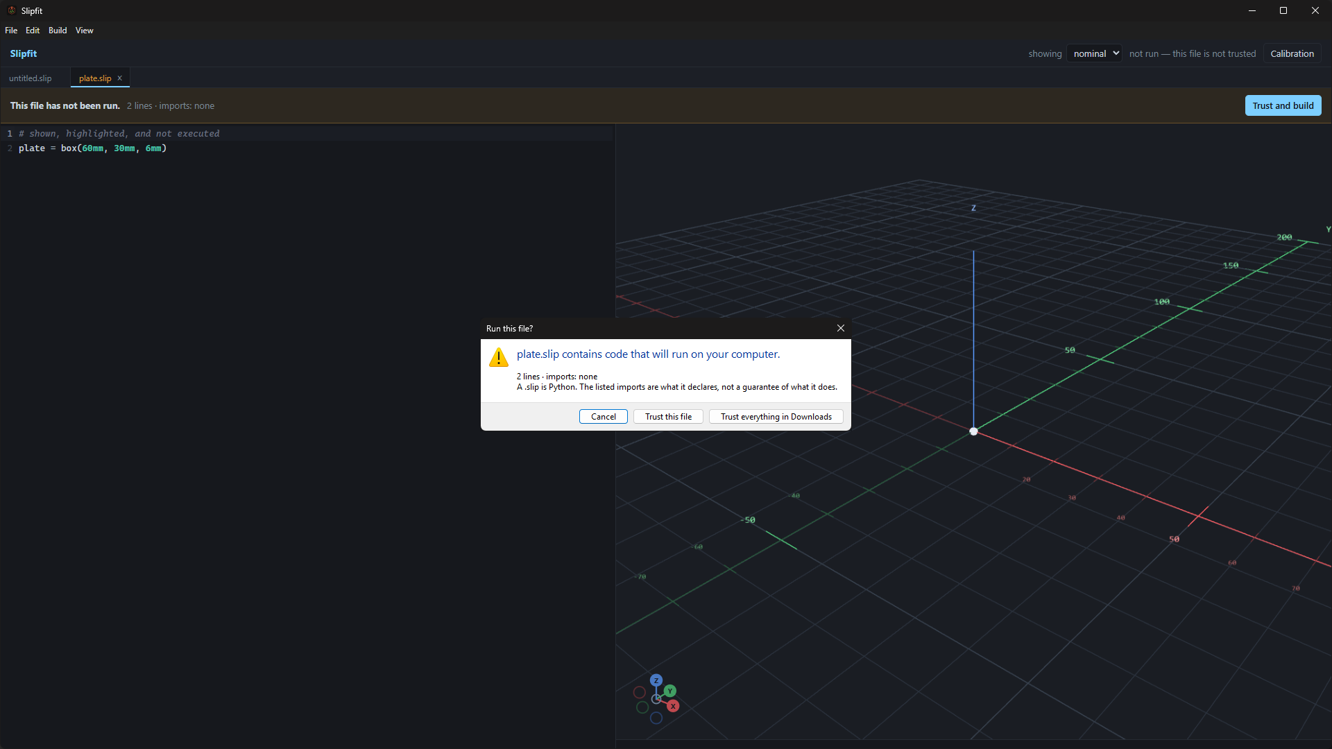Click the Z axis label in viewport
Screen dimensions: 1332x749
[973, 208]
